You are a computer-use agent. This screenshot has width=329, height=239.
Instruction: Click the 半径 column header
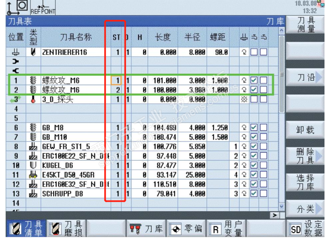[192, 37]
